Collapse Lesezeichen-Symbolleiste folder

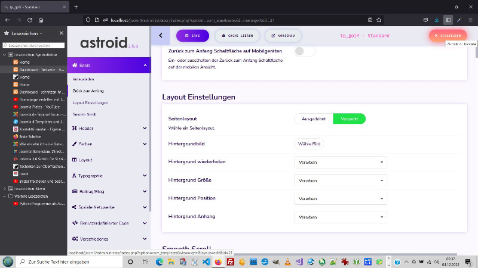(5, 55)
